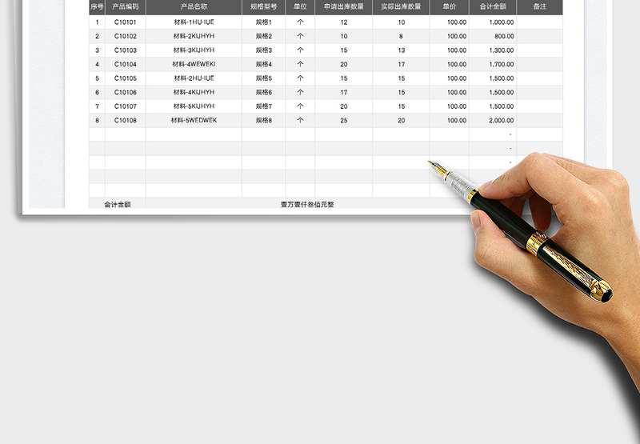This screenshot has width=640, height=444.
Task: Select product code C10108
Action: (x=126, y=120)
